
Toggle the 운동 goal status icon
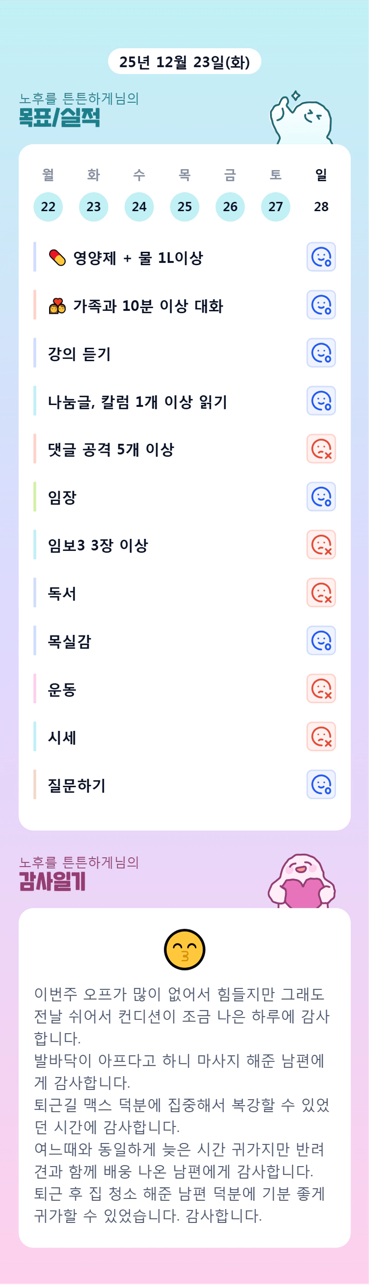click(321, 688)
